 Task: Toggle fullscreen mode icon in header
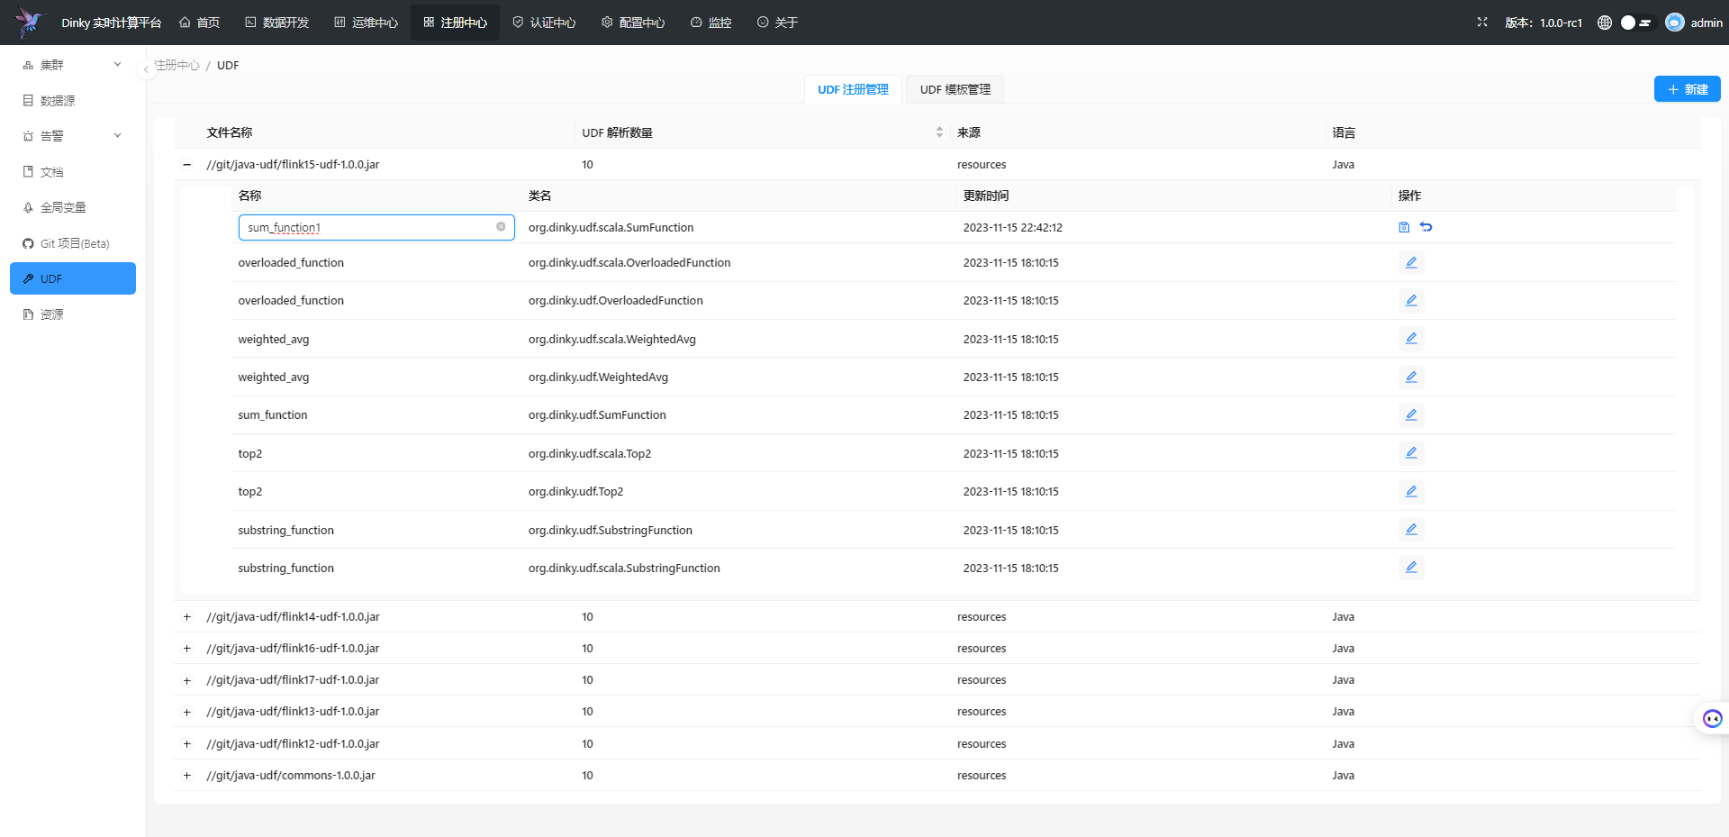[x=1482, y=23]
